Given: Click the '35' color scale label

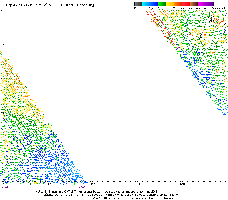Looking at the screenshot, I should [x=190, y=8].
